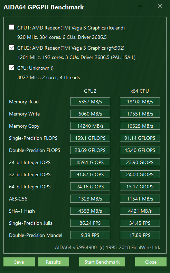Viewport: 170px width, 273px height.
Task: Minimize the AIDA64 GPGPU Benchmark window
Action: pos(140,6)
